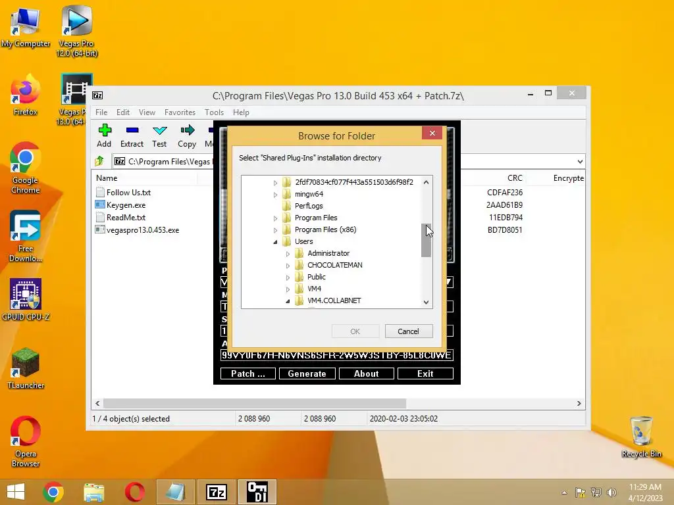
Task: Show hidden tray icons arrow
Action: pos(564,493)
